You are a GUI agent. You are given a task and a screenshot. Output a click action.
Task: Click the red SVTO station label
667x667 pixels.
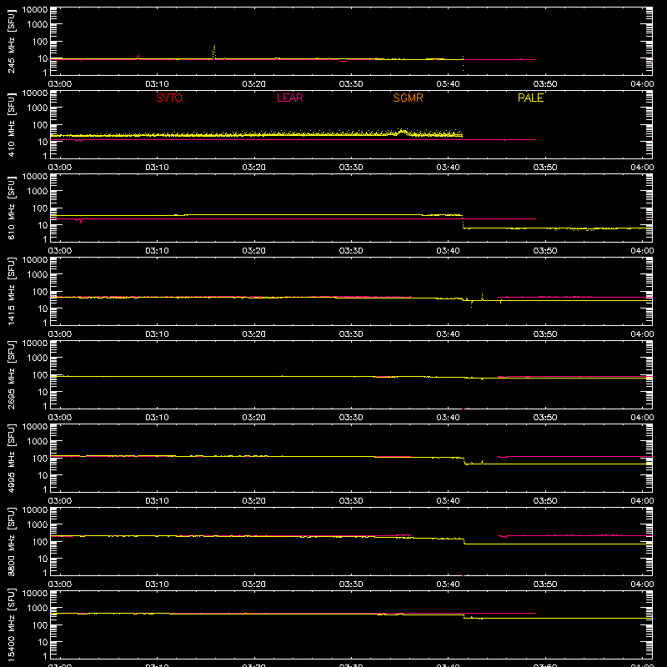coord(169,98)
